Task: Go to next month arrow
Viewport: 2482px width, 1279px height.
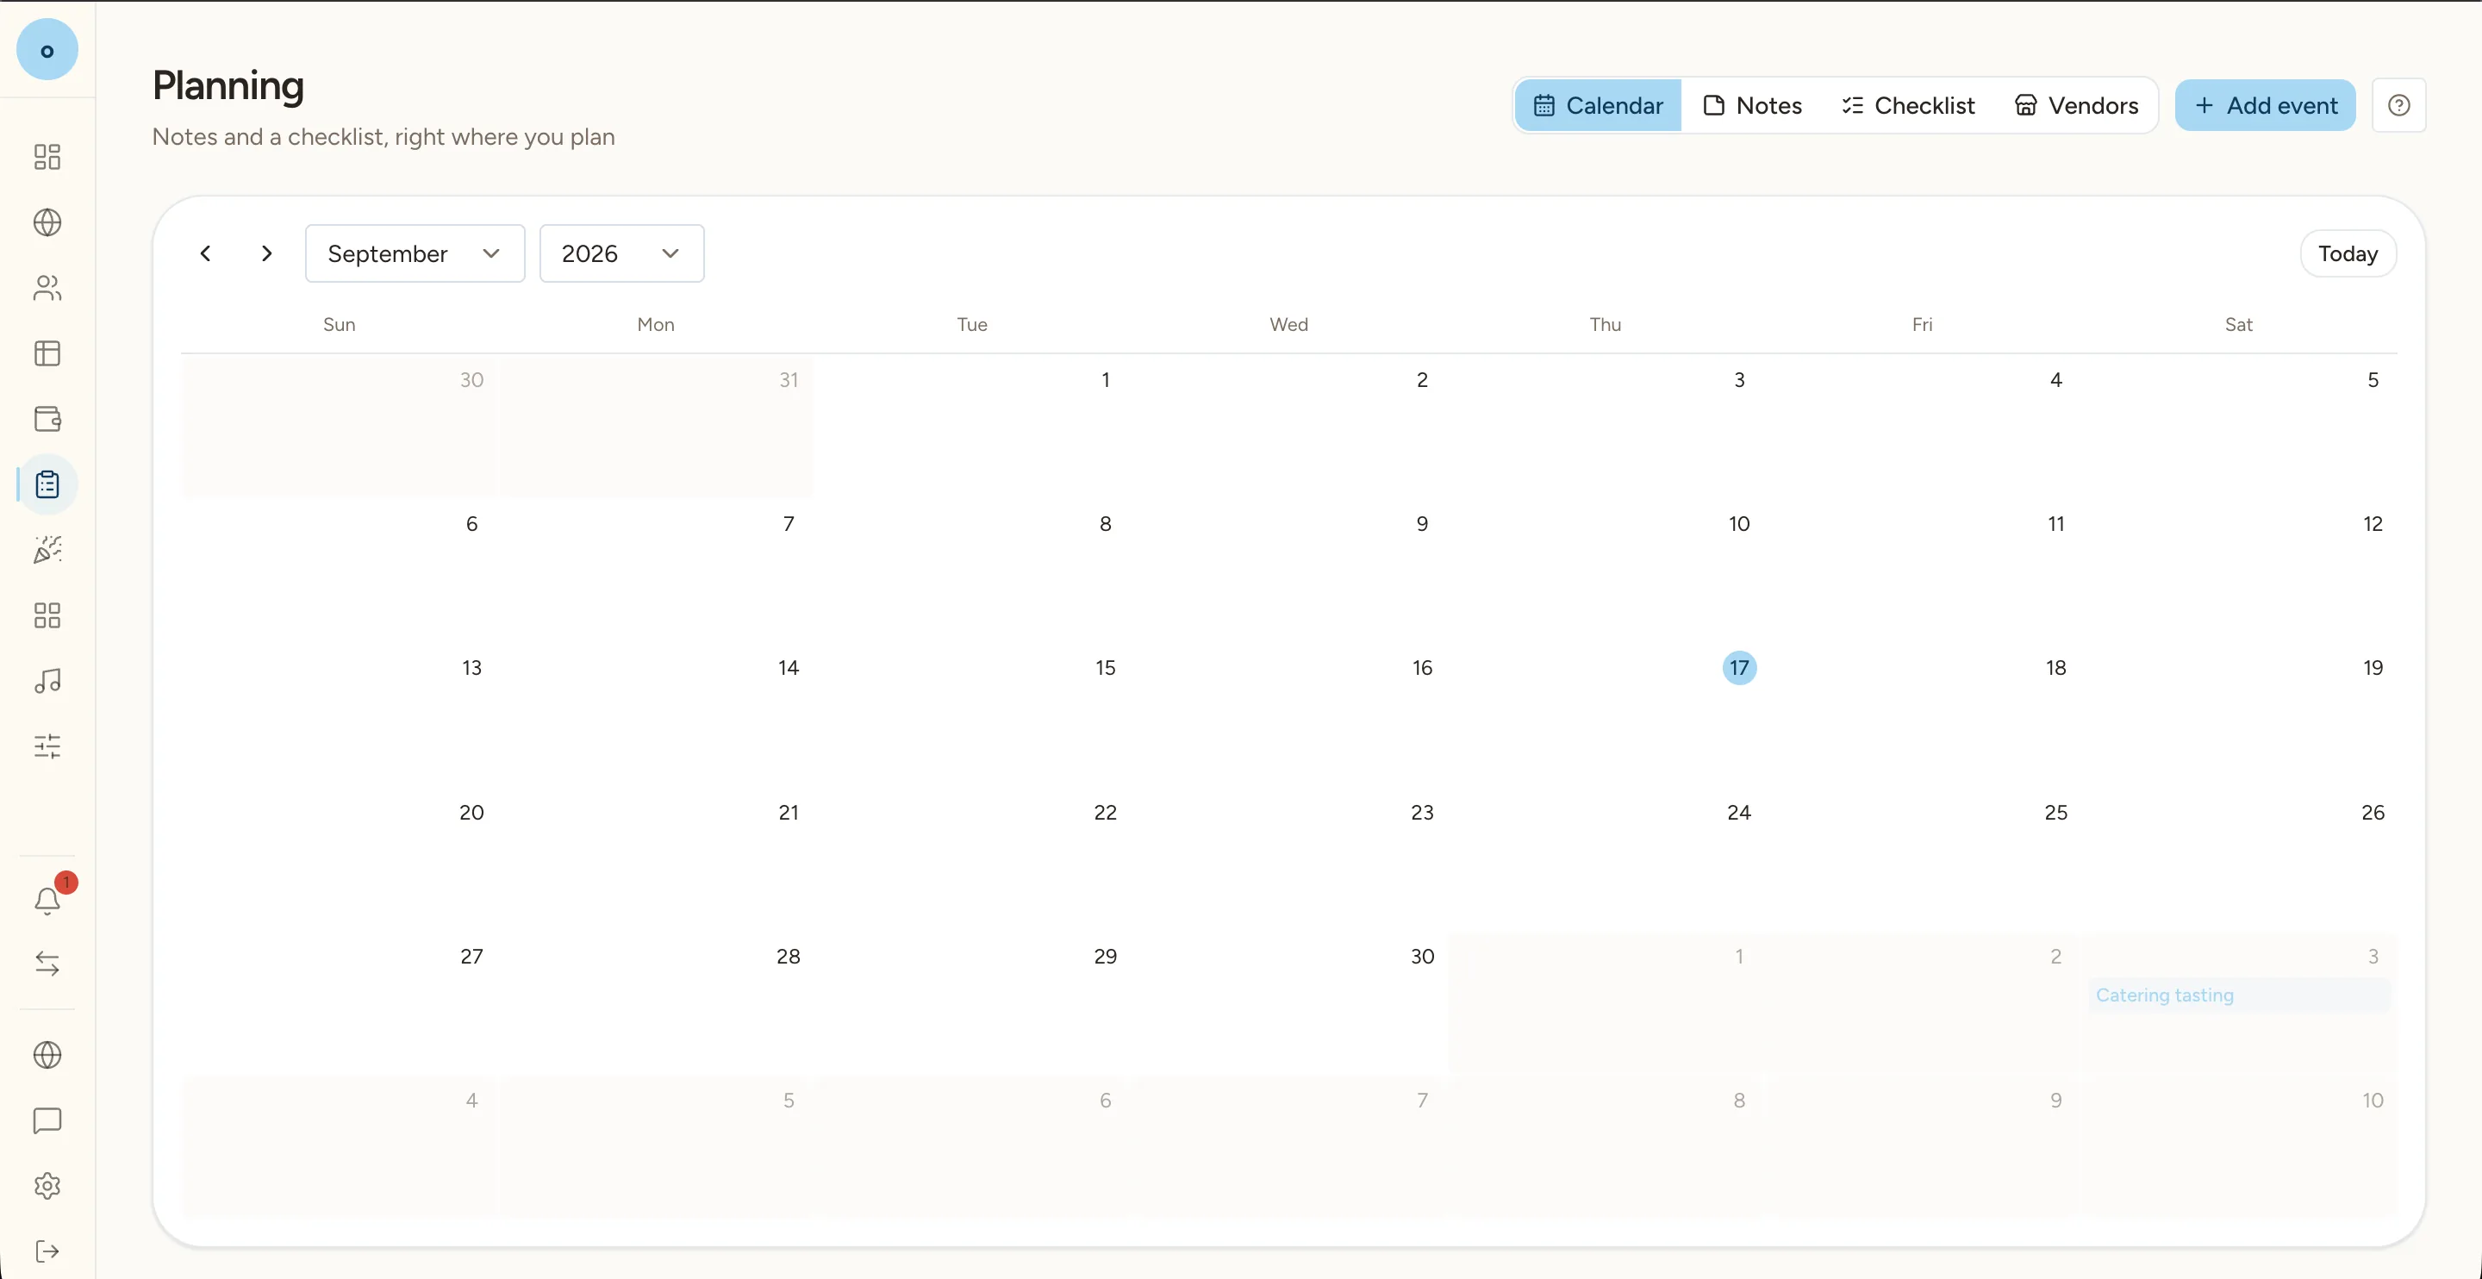Action: 267,253
